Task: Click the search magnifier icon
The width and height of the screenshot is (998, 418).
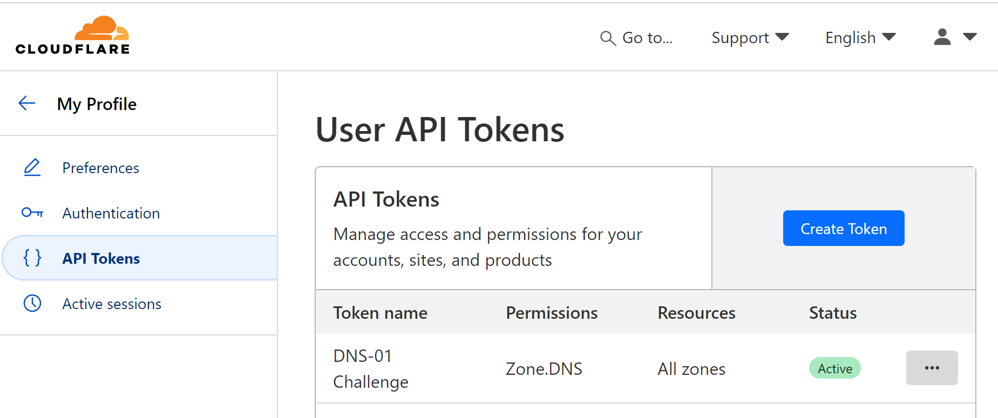Action: tap(608, 38)
